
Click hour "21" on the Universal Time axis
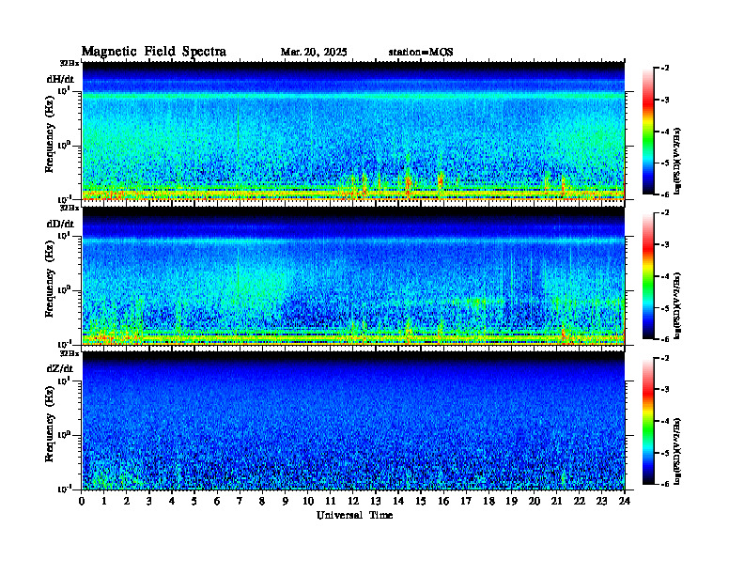pos(556,502)
